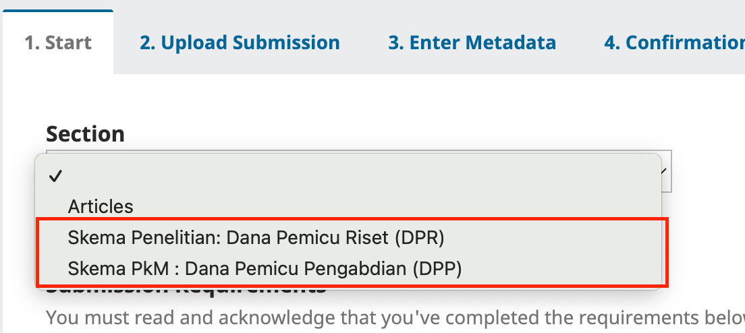Click the DPP community service scheme option

(265, 268)
